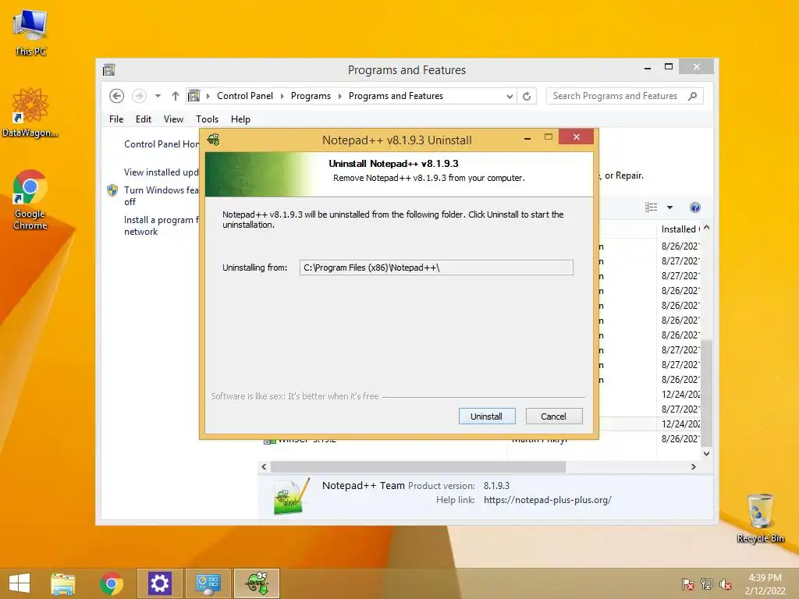Click the horizontal scrollbar thumb
Viewport: 799px width, 599px height.
[418, 466]
